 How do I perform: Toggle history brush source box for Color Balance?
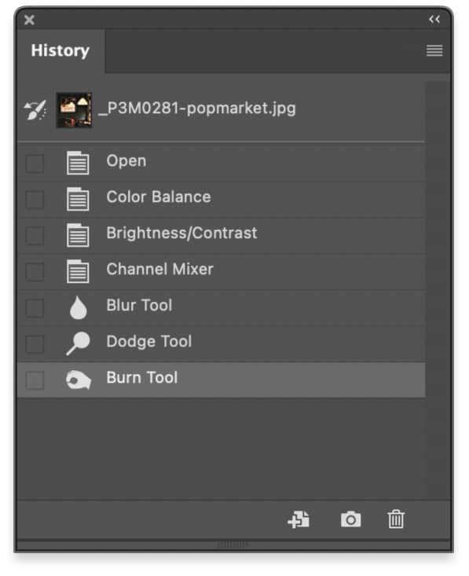[35, 199]
